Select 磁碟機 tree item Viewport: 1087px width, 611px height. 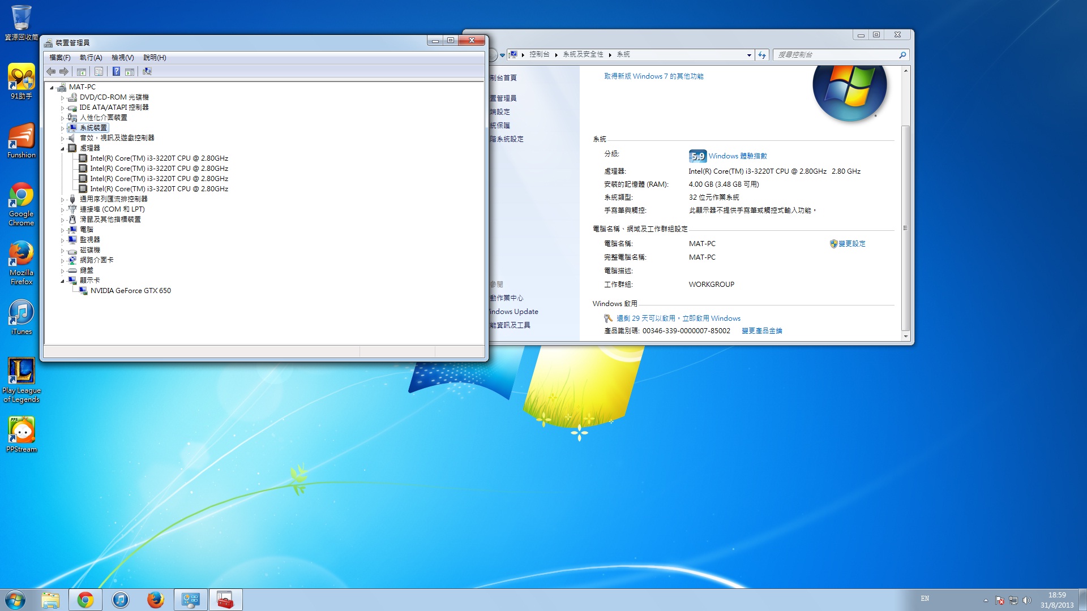tap(89, 250)
